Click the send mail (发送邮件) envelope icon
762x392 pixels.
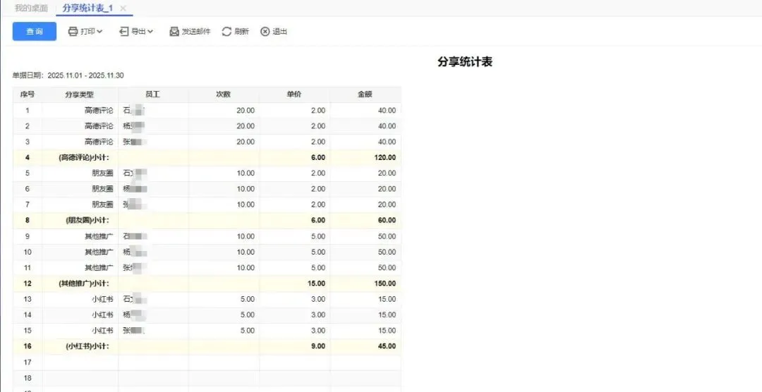[174, 32]
